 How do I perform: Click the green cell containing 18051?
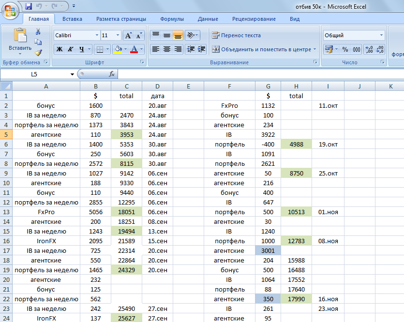click(x=126, y=212)
